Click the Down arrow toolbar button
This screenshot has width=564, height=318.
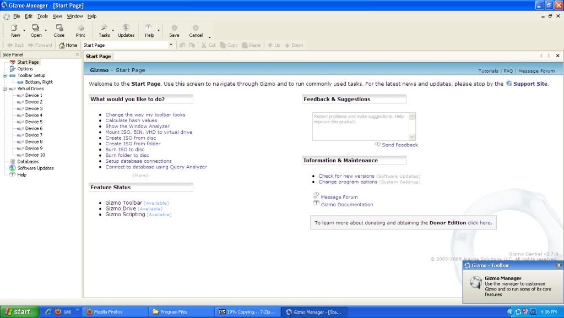pos(294,45)
